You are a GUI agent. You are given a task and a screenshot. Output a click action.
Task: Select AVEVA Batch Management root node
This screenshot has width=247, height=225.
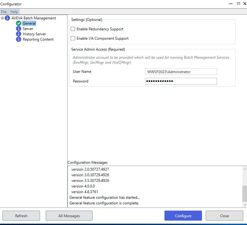pyautogui.click(x=33, y=18)
